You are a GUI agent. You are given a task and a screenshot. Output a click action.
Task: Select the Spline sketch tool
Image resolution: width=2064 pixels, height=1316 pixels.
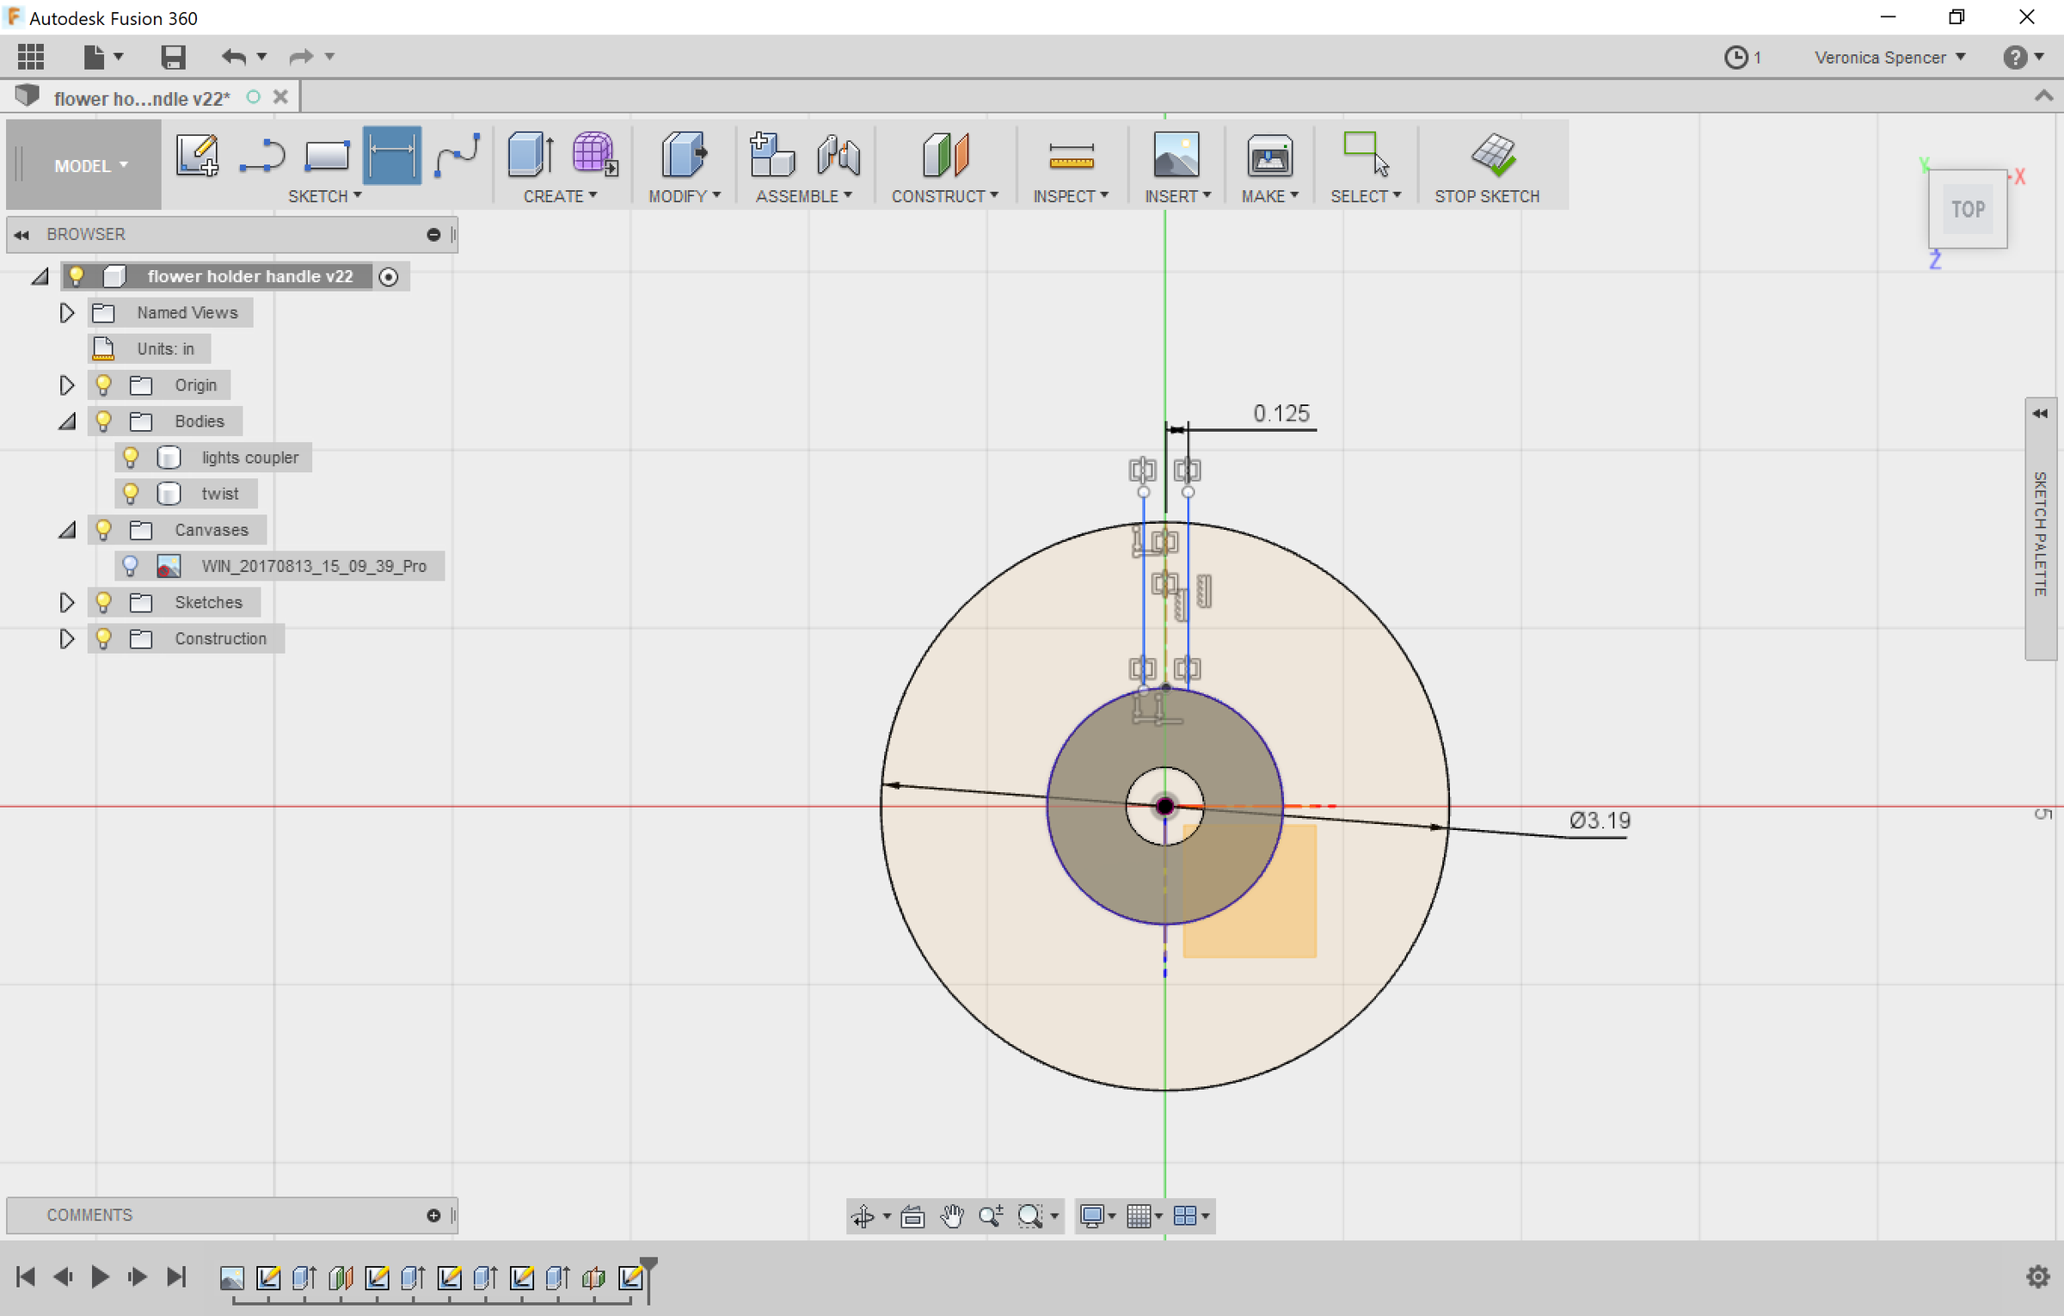(458, 155)
